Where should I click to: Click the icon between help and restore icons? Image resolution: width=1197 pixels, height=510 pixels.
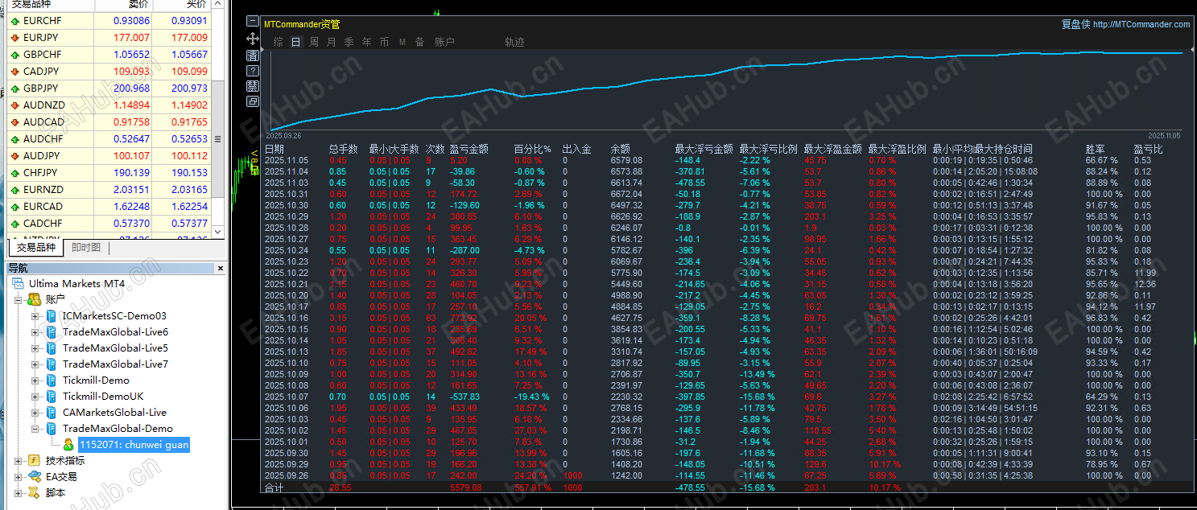[253, 86]
